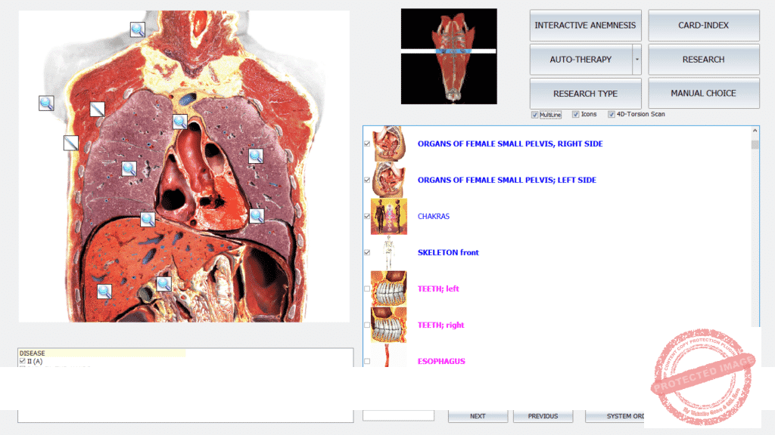775x435 pixels.
Task: Open the CHAKRAS thumbnail icon in list
Action: (x=389, y=217)
